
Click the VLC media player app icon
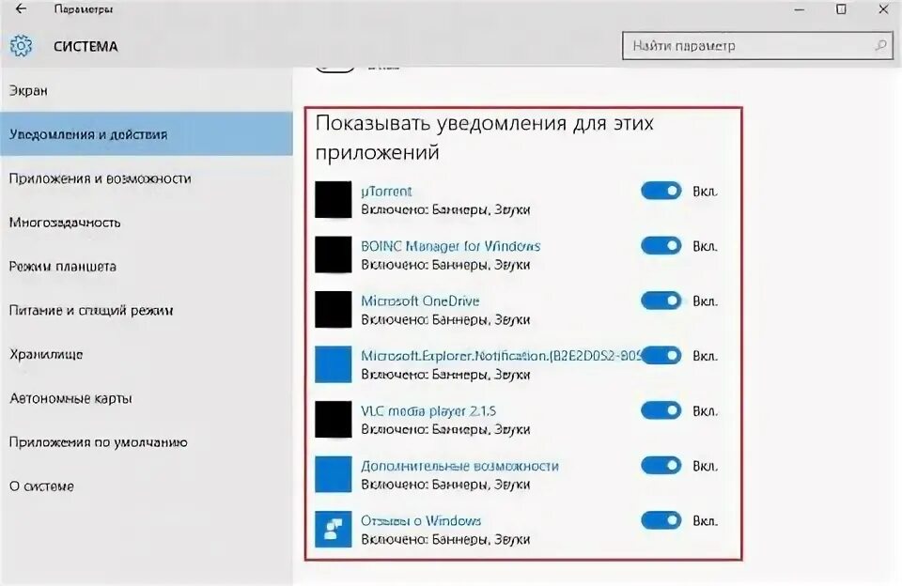333,419
